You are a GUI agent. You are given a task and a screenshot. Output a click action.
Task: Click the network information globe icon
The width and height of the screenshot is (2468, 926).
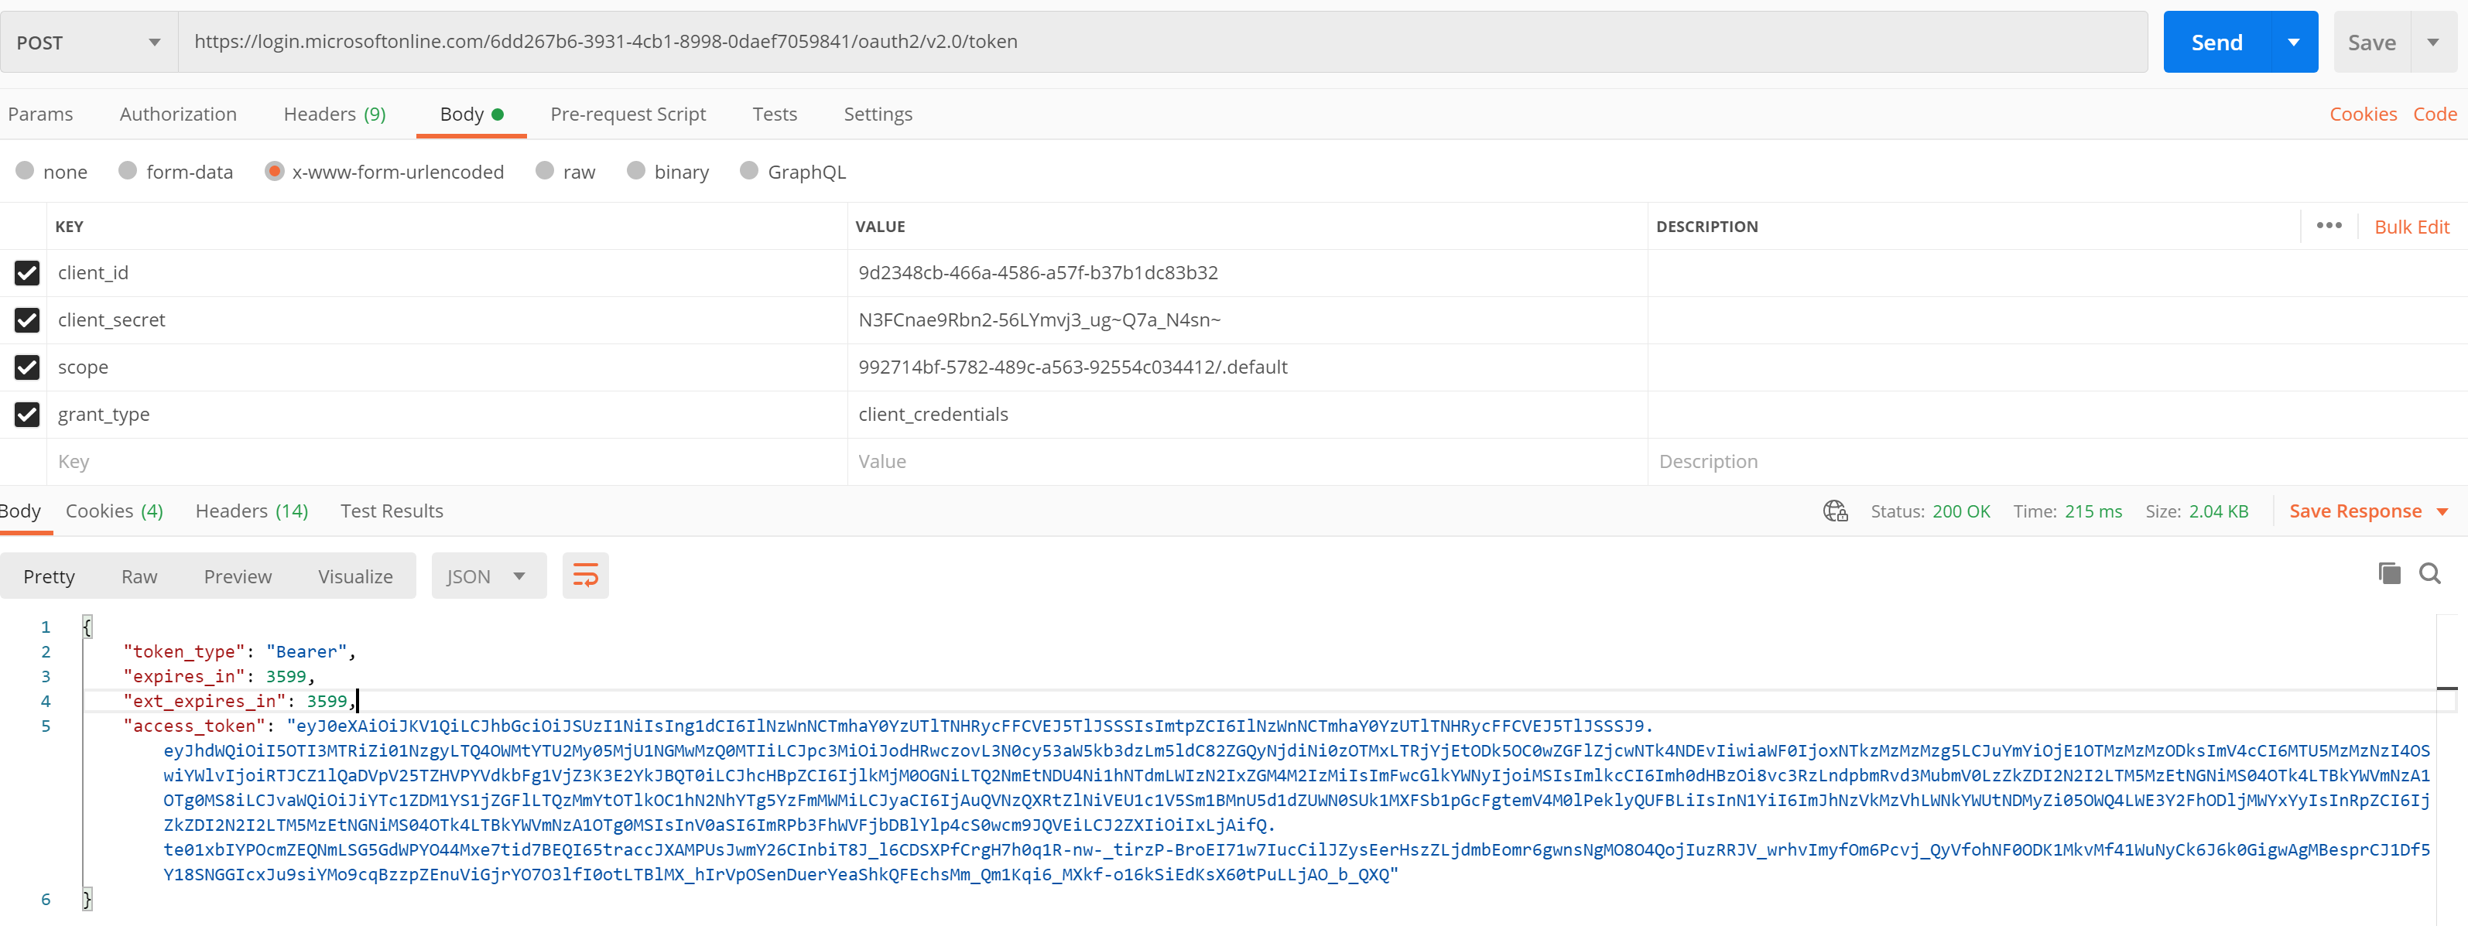1836,511
